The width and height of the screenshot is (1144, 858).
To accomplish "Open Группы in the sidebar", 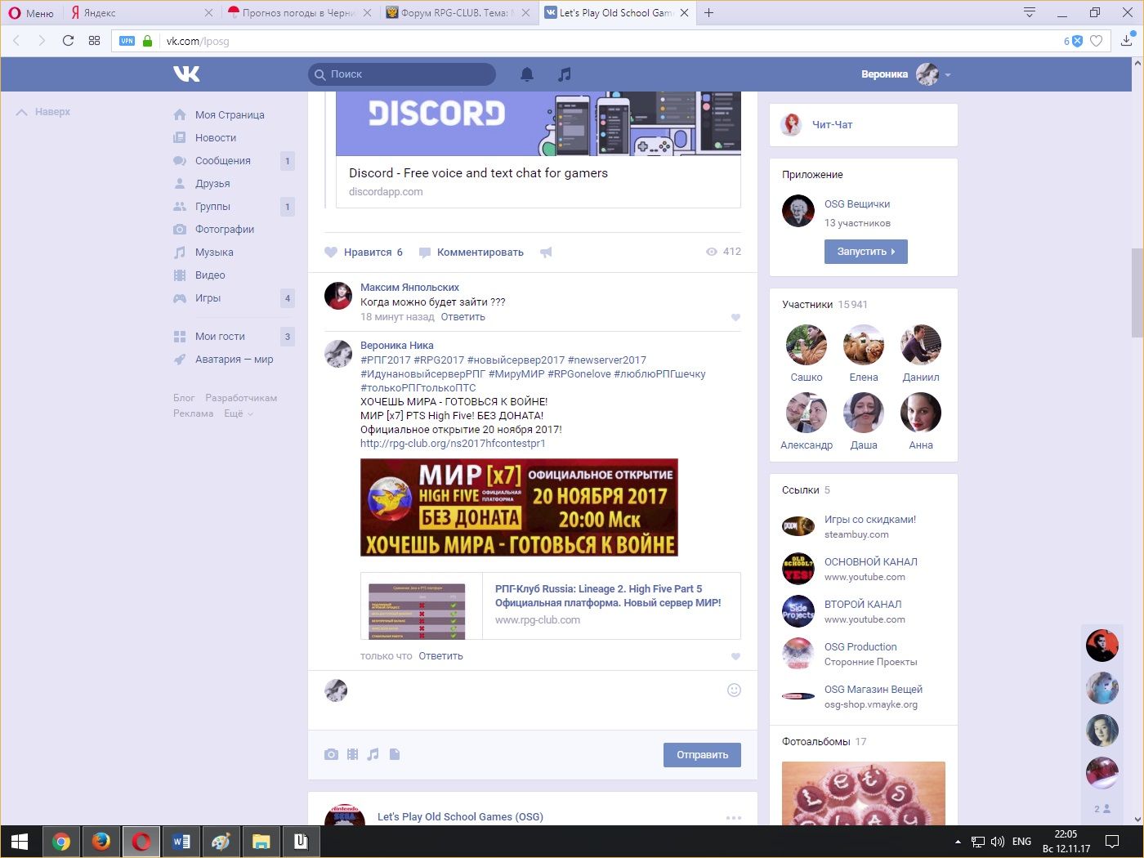I will click(212, 207).
